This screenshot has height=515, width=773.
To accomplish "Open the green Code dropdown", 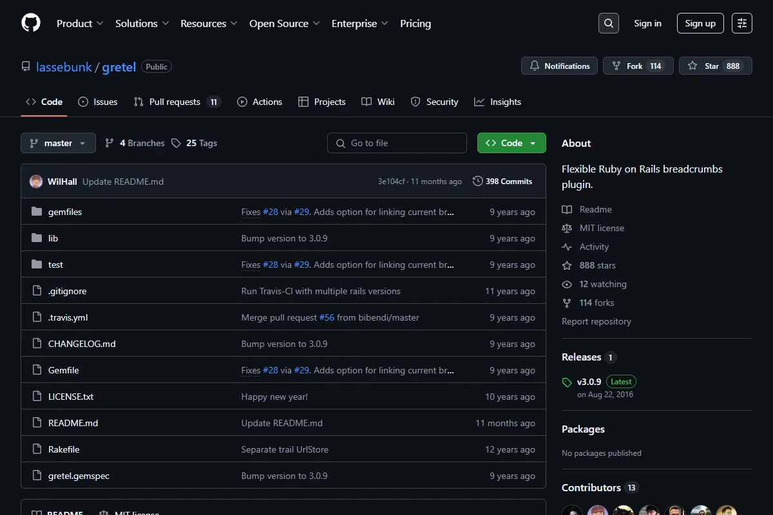I will (511, 143).
